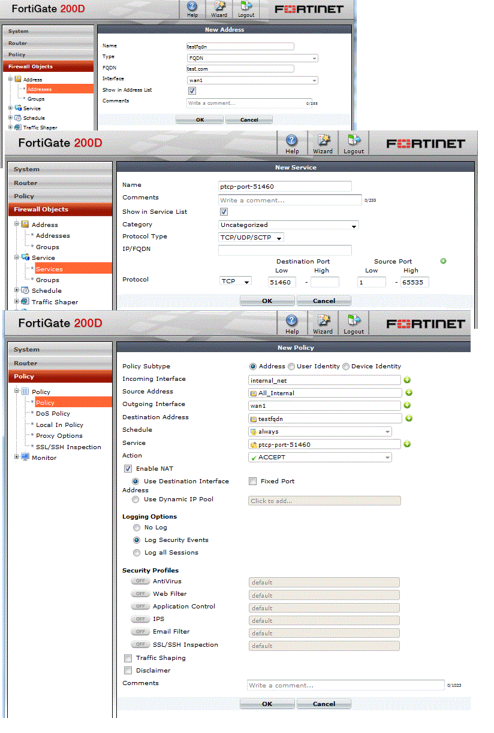The width and height of the screenshot is (494, 733).
Task: Uncheck Enable NAT checkbox
Action: 128,468
